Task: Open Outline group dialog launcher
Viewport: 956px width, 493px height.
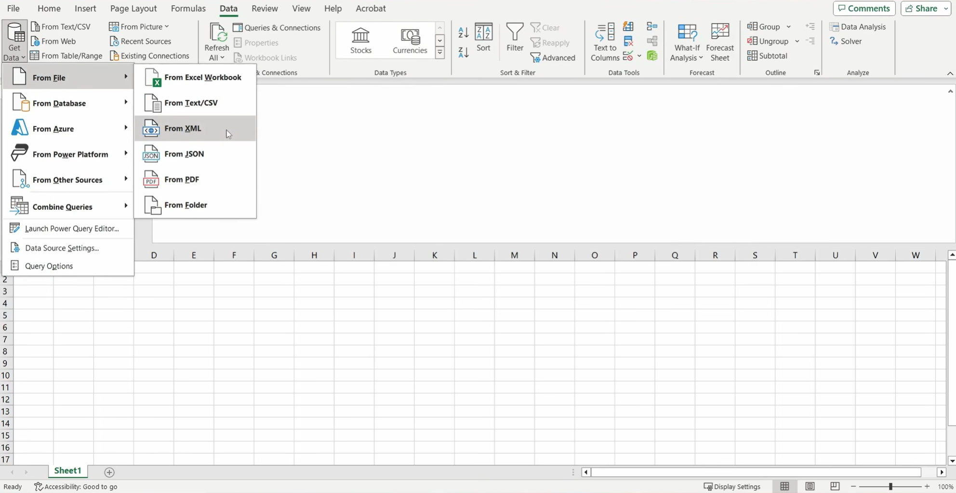Action: (x=817, y=73)
